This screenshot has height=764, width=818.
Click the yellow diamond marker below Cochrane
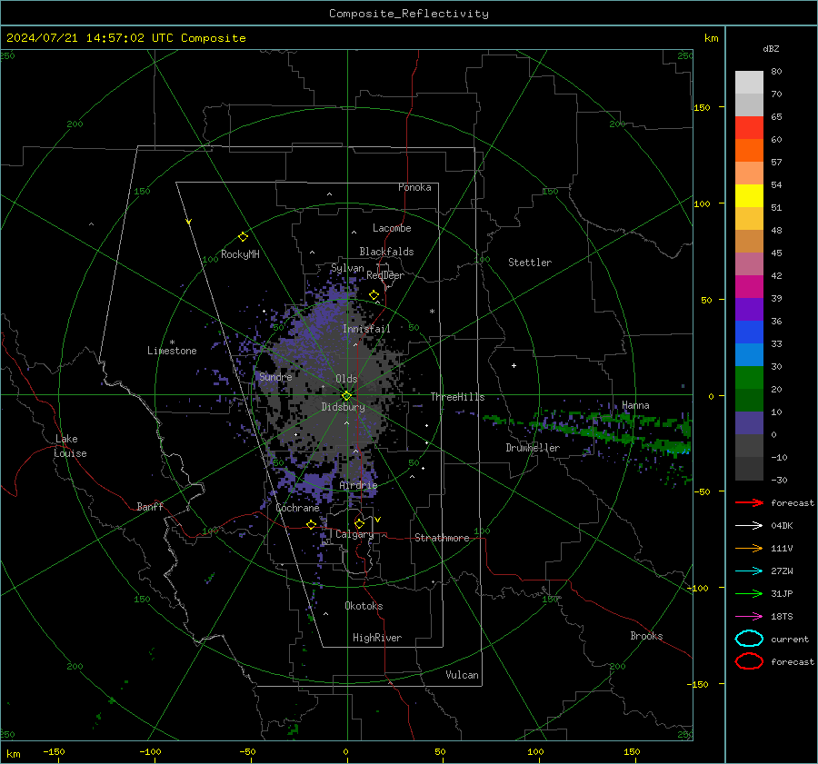click(x=312, y=524)
